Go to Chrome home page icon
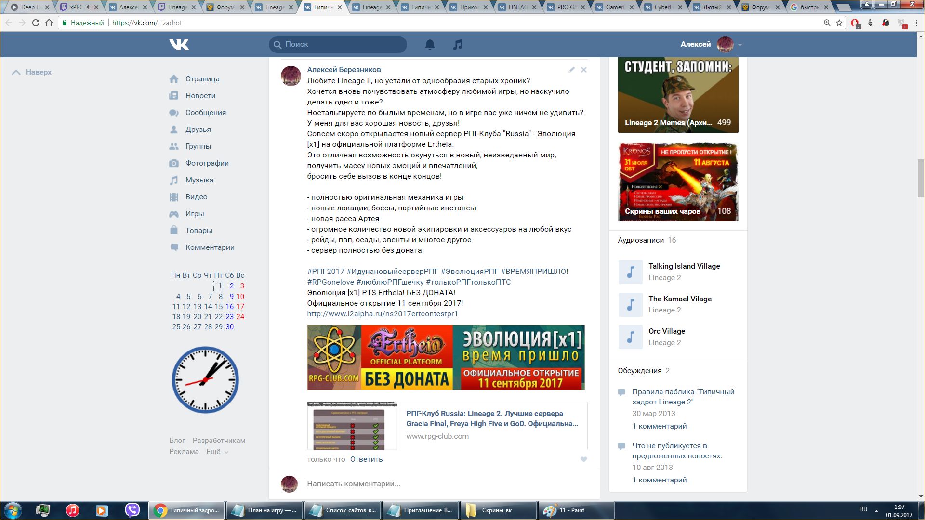This screenshot has height=520, width=925. (x=49, y=23)
